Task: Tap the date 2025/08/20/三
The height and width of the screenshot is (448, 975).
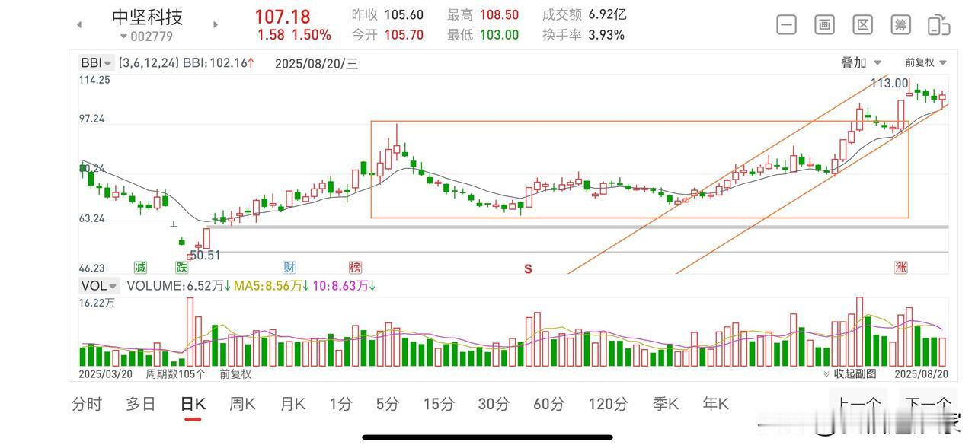Action: click(317, 63)
